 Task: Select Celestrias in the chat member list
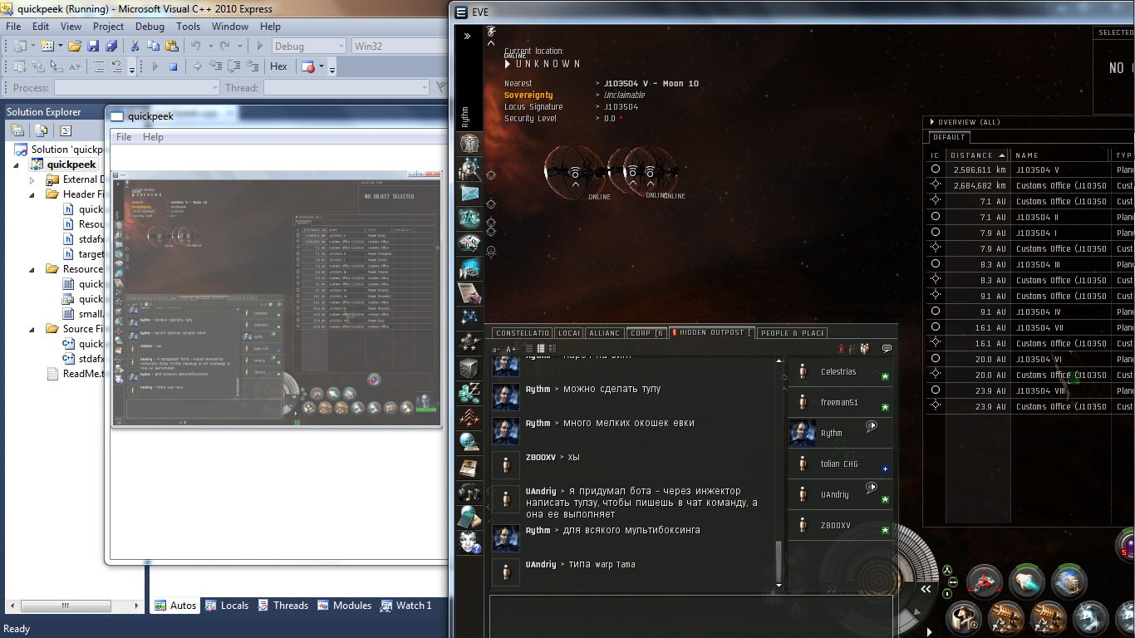click(x=840, y=371)
